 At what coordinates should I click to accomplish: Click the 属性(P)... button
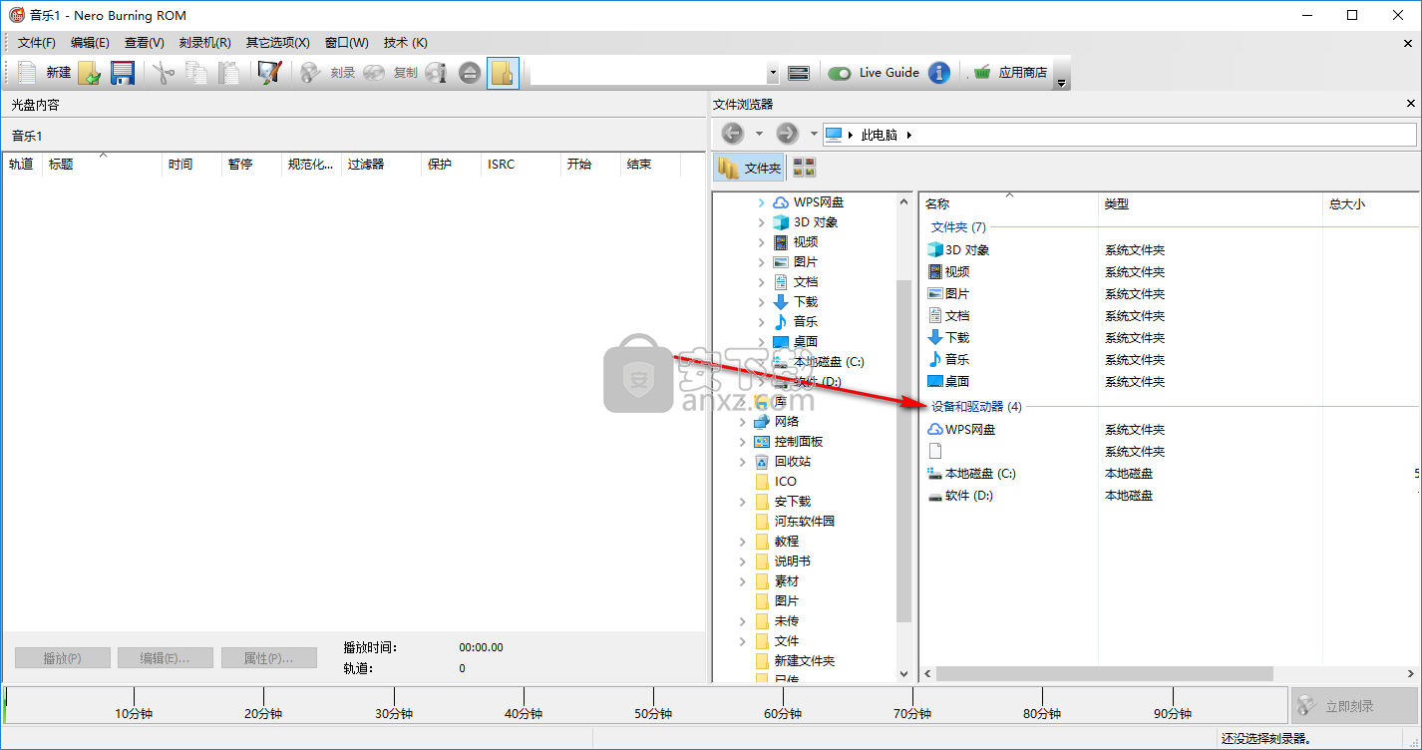coord(269,658)
